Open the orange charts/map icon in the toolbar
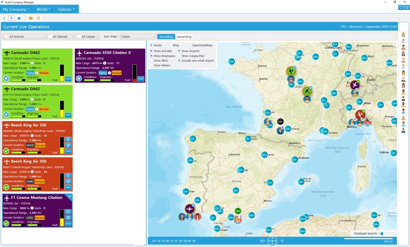 pos(31,18)
